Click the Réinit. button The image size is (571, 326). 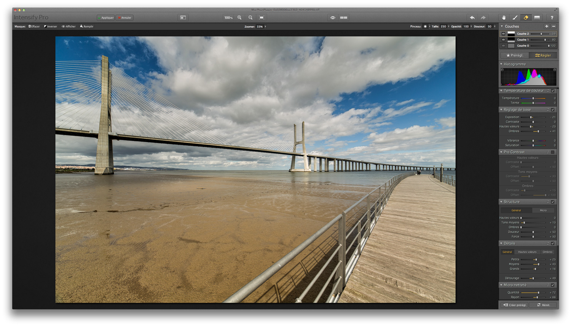point(543,305)
